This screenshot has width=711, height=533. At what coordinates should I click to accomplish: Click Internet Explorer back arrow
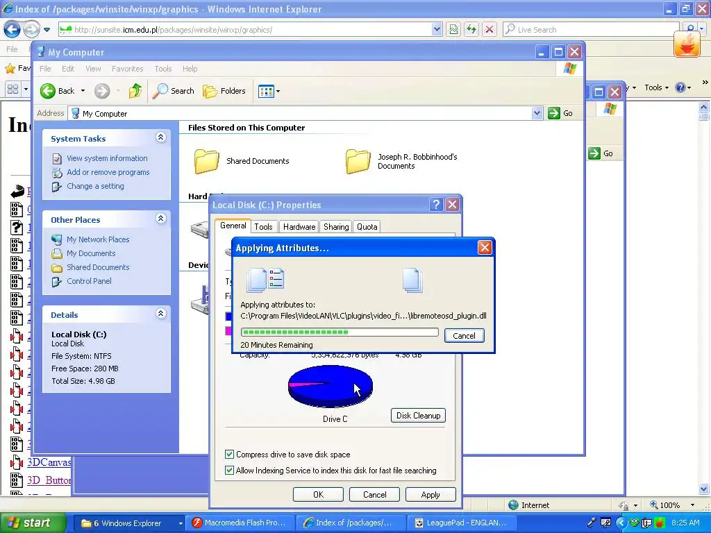pyautogui.click(x=12, y=30)
